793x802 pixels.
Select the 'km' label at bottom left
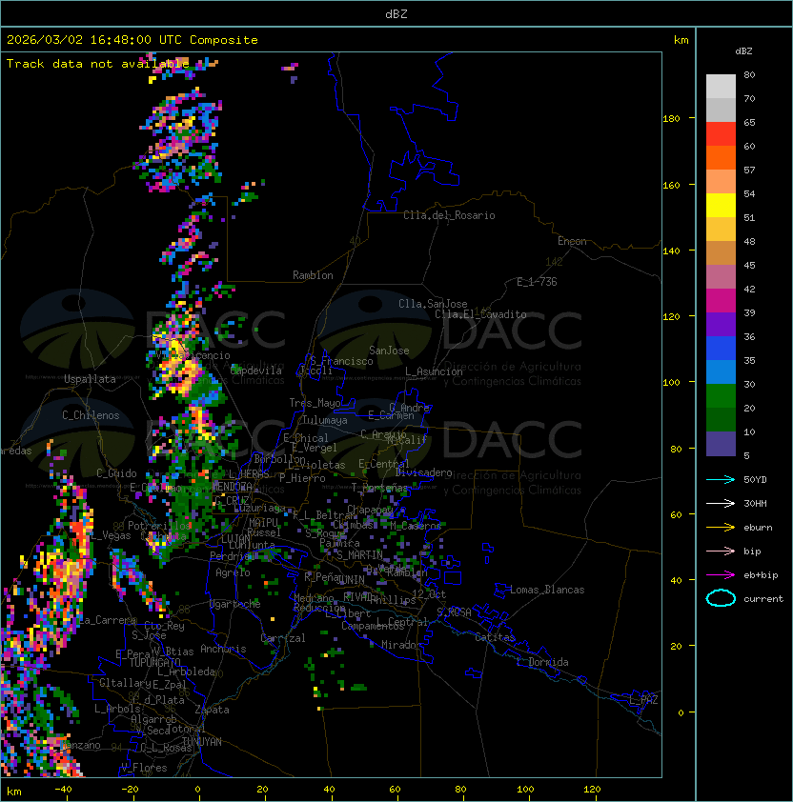[14, 792]
